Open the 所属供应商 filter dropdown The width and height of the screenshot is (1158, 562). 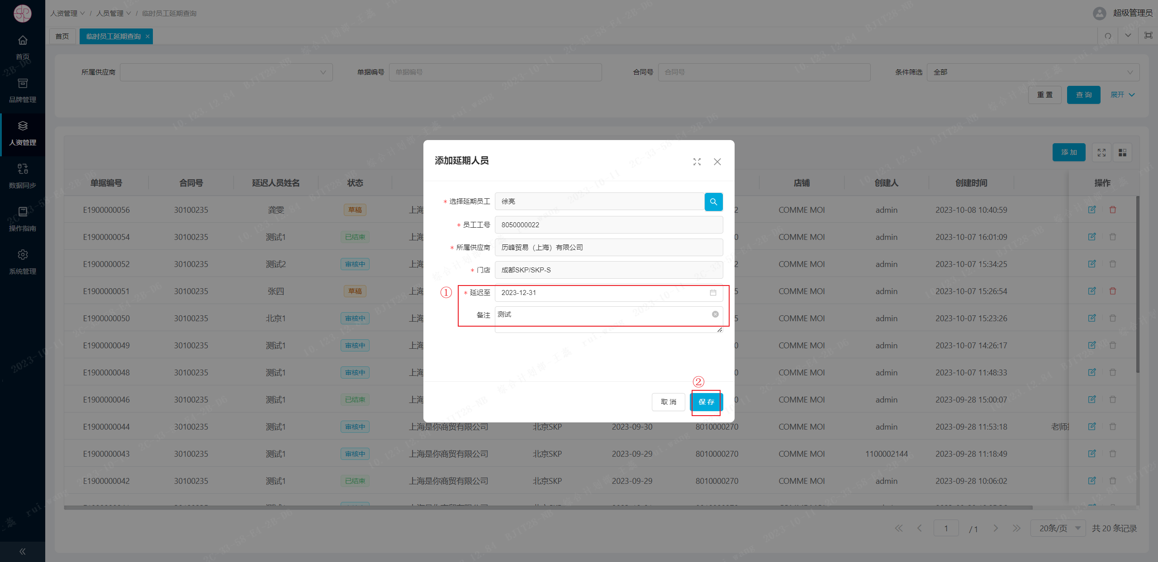tap(226, 72)
